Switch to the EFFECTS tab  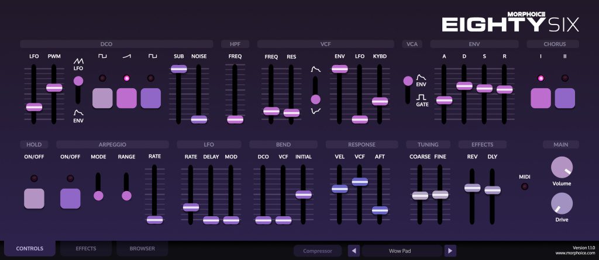click(x=86, y=248)
